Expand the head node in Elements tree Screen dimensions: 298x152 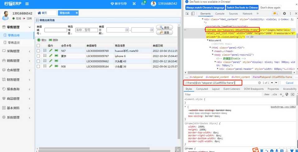(213, 51)
